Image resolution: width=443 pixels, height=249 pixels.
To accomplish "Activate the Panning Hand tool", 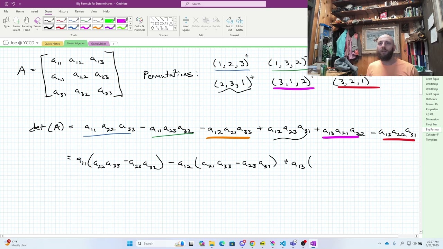I will click(27, 24).
